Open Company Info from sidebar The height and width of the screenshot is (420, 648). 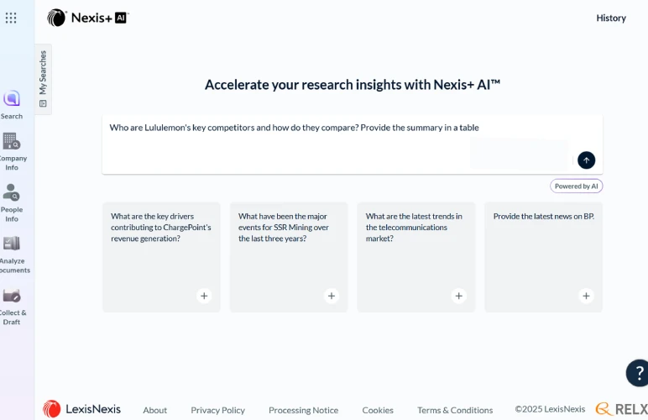click(x=12, y=142)
